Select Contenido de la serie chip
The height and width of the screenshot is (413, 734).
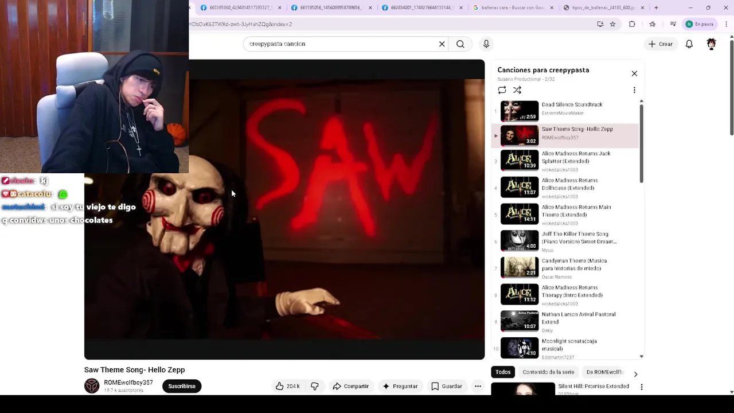pos(548,372)
